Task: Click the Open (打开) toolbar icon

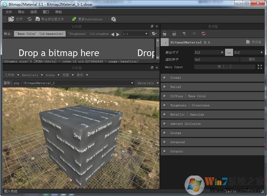Action: pos(11,19)
